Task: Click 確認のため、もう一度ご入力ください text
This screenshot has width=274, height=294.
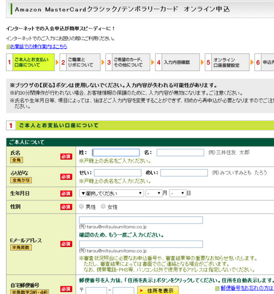Action: [x=122, y=235]
